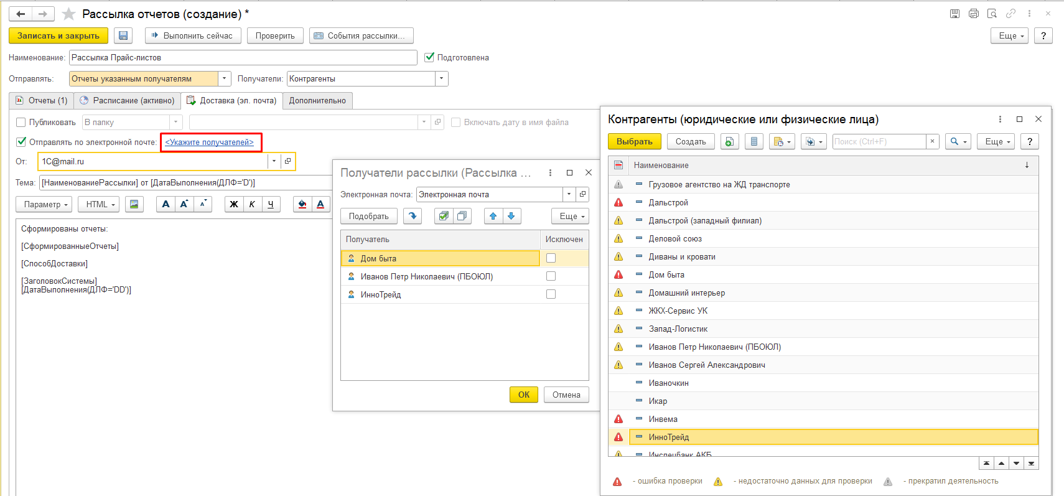Toggle Отправлять по электронной почте checkbox
The width and height of the screenshot is (1064, 496).
coord(21,142)
